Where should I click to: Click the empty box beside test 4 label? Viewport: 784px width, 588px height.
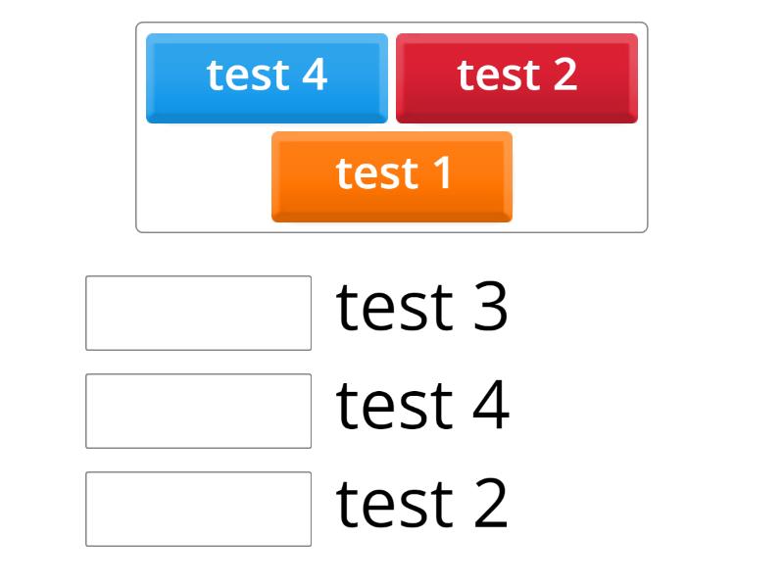(x=199, y=411)
